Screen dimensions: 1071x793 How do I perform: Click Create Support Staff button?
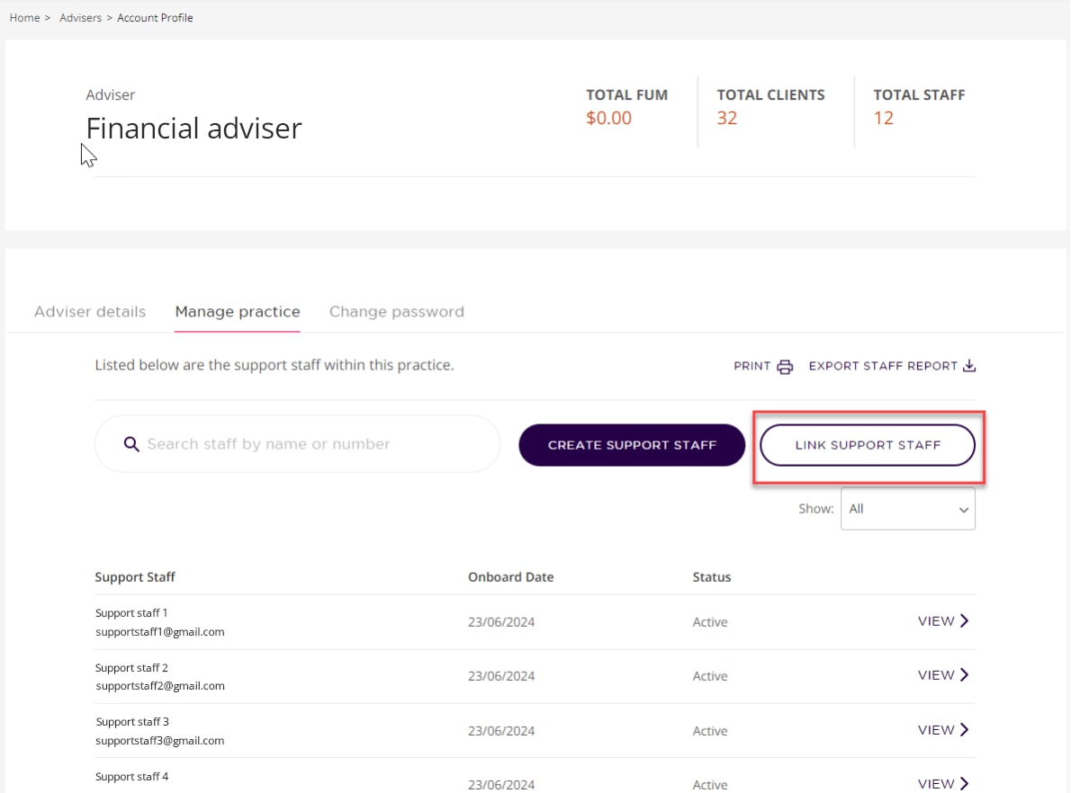point(632,445)
